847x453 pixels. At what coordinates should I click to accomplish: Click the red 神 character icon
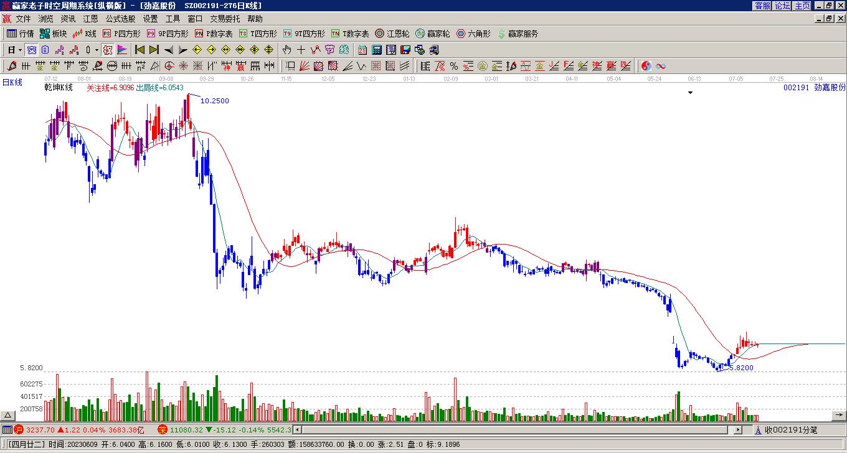[227, 65]
